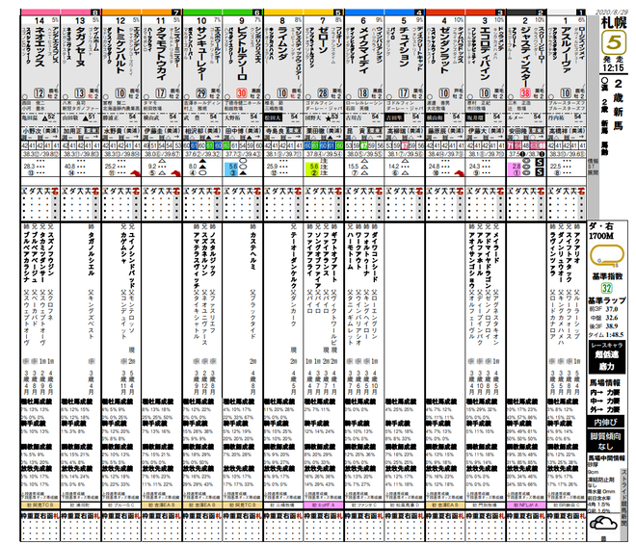This screenshot has width=636, height=545.
Task: Click horse name ジャスティンスター
Action: 526,57
